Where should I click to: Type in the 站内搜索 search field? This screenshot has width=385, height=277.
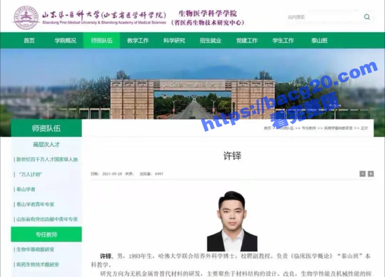(322, 17)
